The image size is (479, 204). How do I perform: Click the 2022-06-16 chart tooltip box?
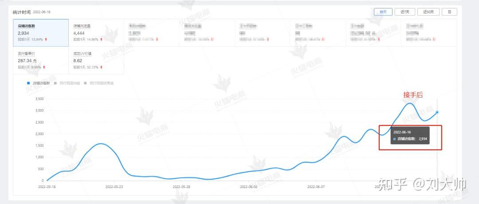click(x=410, y=136)
